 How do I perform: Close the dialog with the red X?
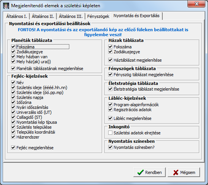(197, 4)
